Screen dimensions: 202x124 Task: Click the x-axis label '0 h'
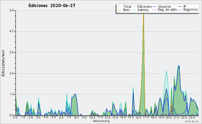[15, 117]
